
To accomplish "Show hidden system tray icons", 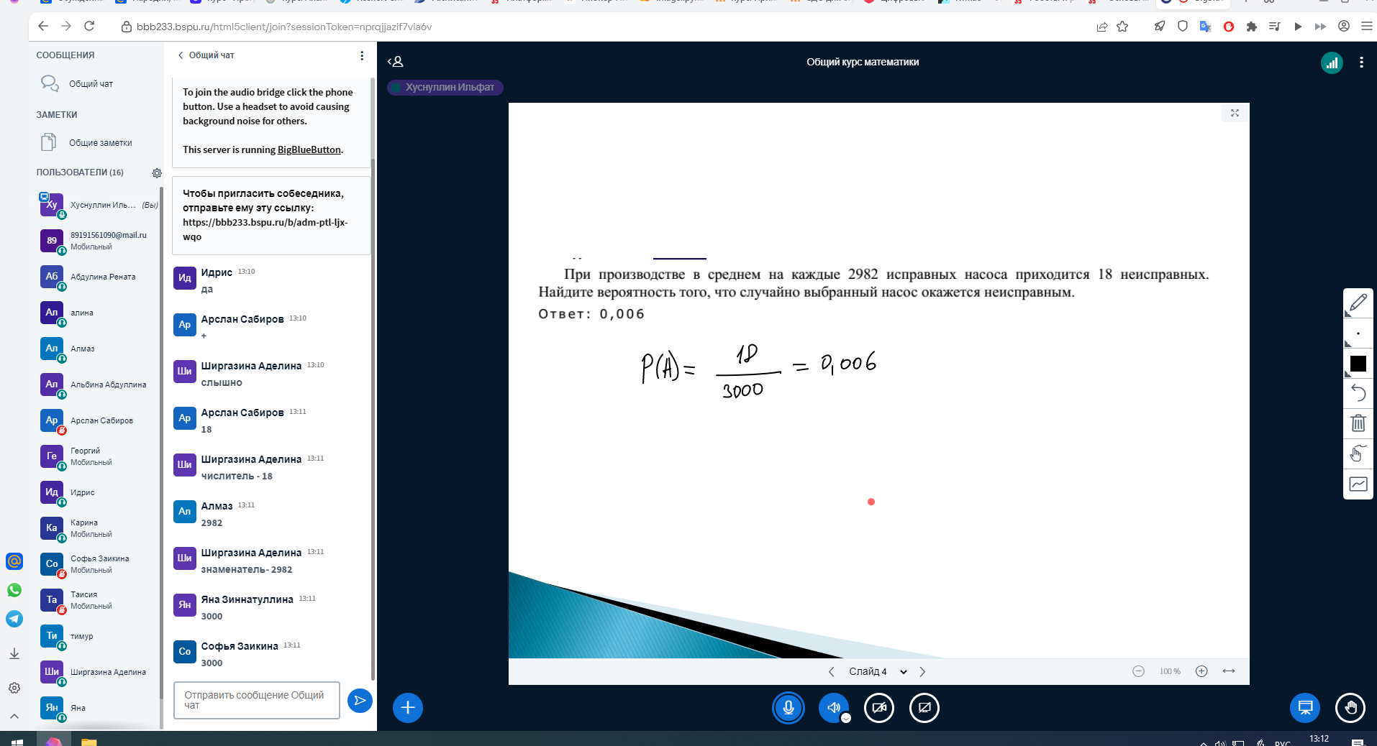I will tap(1204, 742).
